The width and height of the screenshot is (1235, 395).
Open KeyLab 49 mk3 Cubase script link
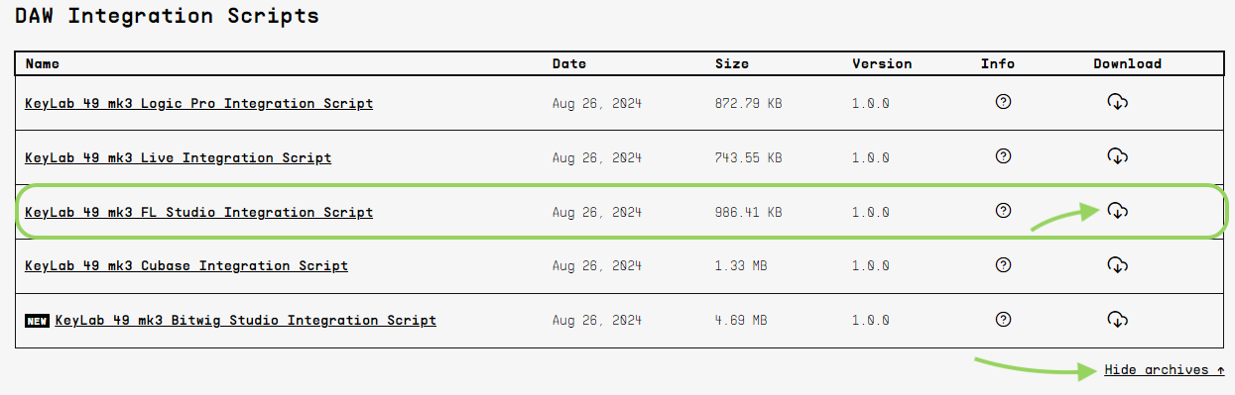point(186,266)
